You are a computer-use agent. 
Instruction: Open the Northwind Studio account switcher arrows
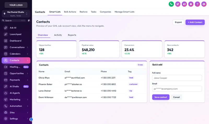pyautogui.click(x=27, y=14)
